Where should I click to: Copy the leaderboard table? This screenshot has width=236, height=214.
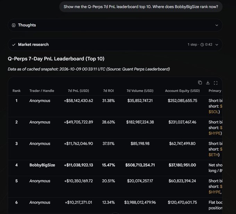pyautogui.click(x=200, y=83)
